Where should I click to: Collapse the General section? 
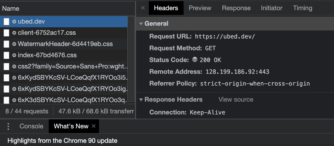[x=141, y=24]
